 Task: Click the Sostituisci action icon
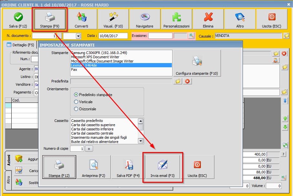coord(19,182)
